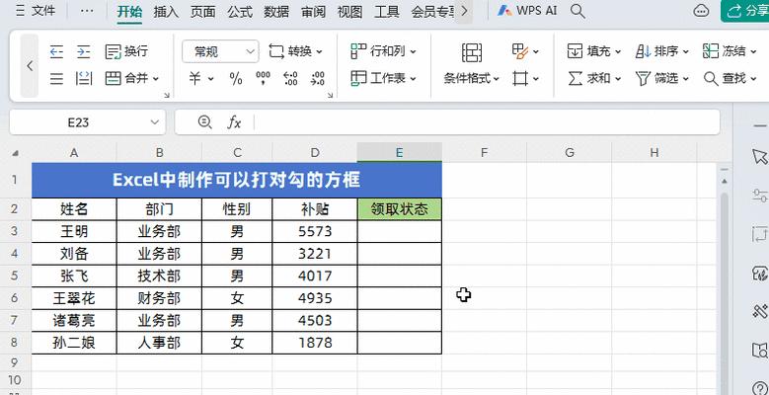
Task: Click the cell containing 王翠花
Action: tap(74, 298)
